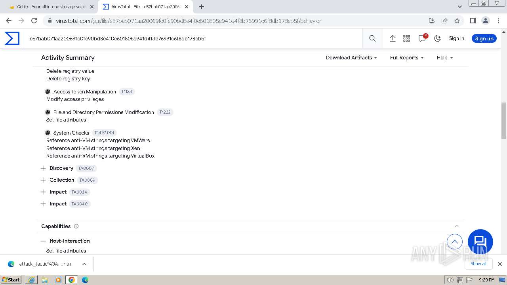Click the Capabilities info icon

tap(76, 226)
